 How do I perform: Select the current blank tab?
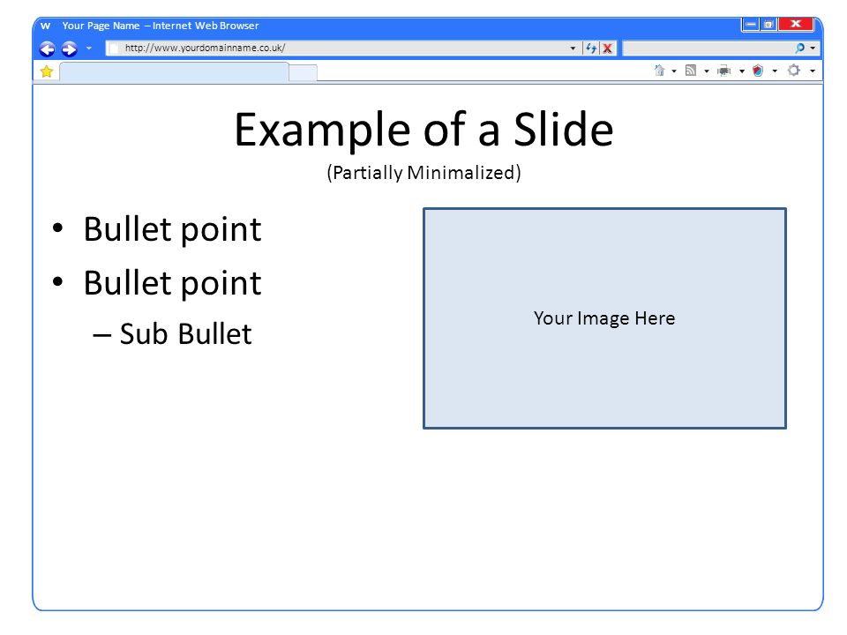pos(174,72)
